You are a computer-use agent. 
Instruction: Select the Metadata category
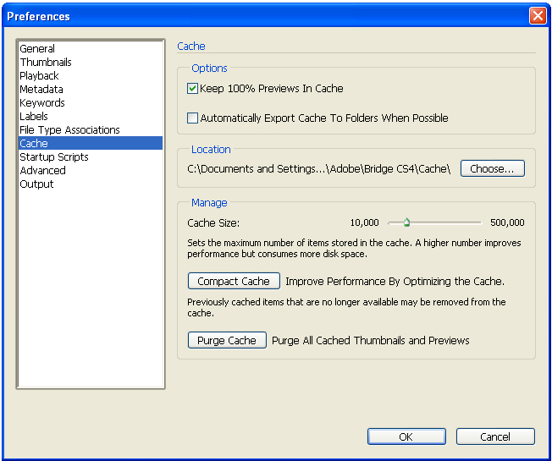pyautogui.click(x=41, y=90)
